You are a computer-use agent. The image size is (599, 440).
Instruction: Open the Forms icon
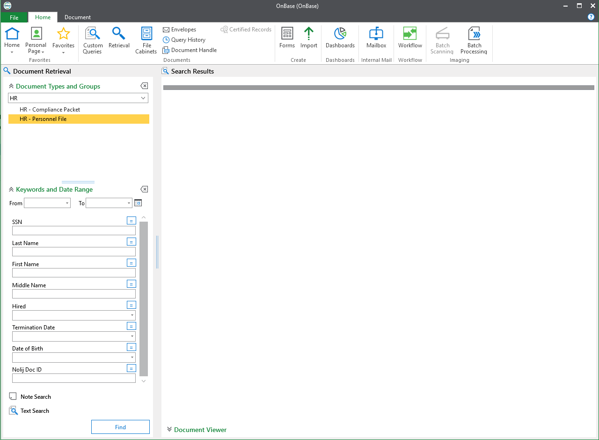[287, 33]
